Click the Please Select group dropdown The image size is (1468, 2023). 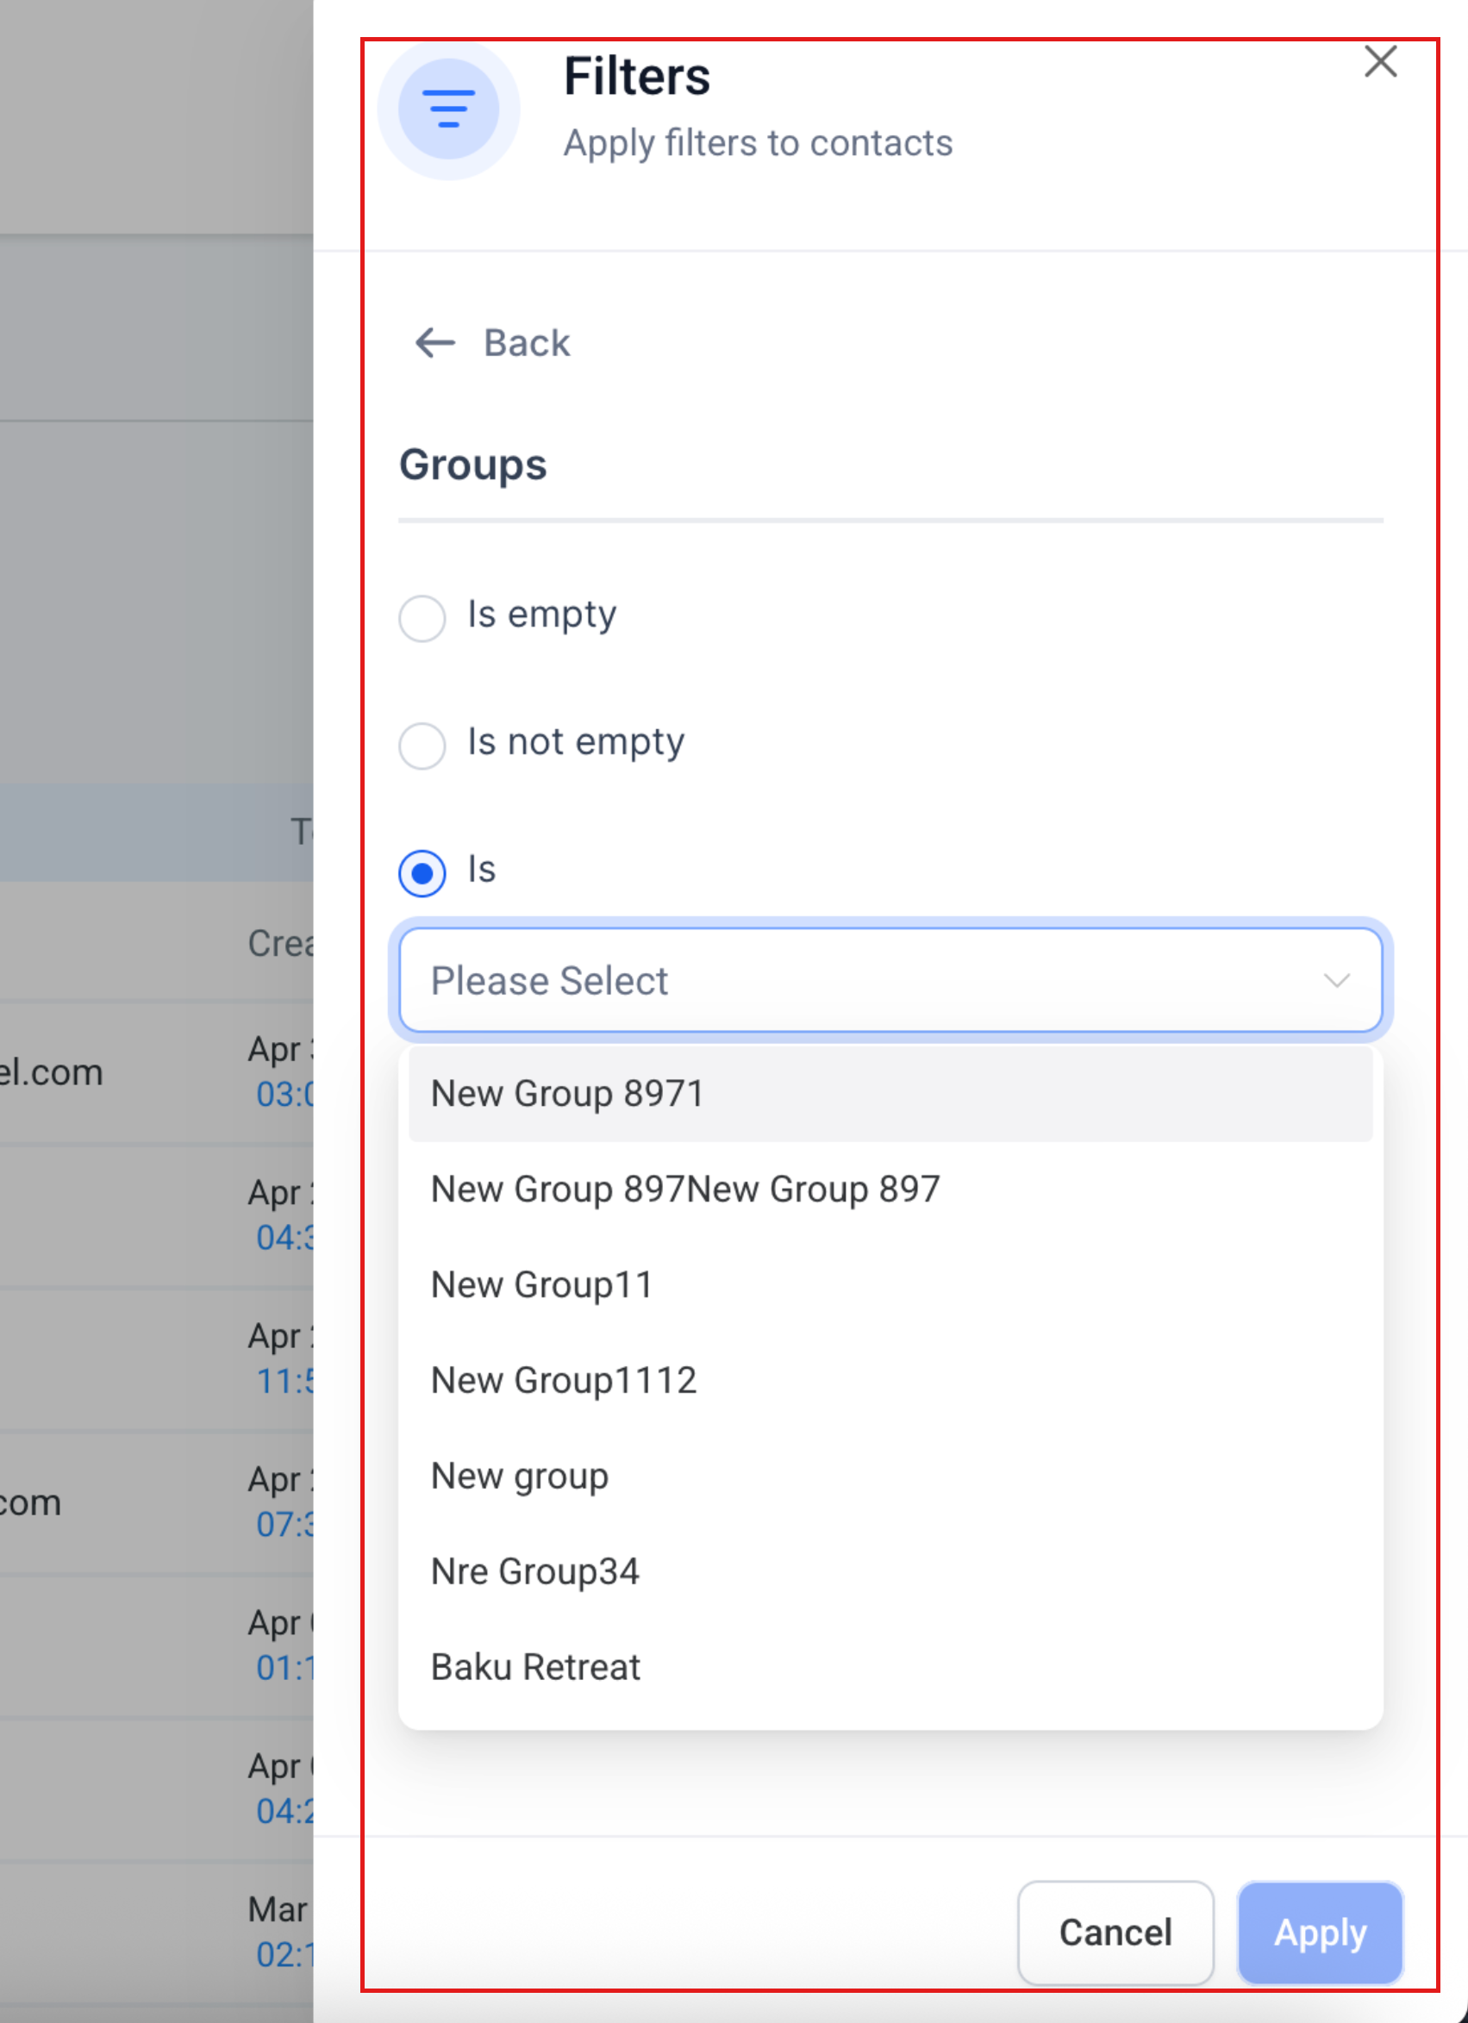(874, 980)
